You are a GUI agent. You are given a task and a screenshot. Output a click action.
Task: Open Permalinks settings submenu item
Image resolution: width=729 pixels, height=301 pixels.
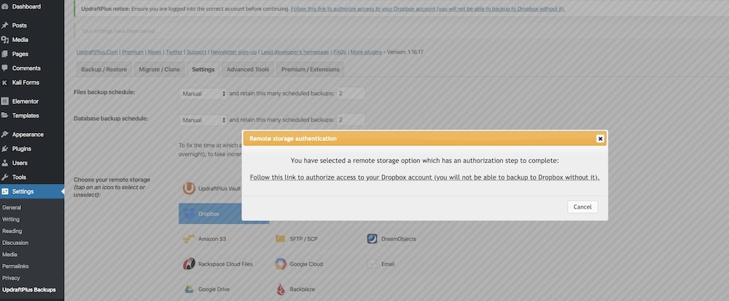point(15,266)
